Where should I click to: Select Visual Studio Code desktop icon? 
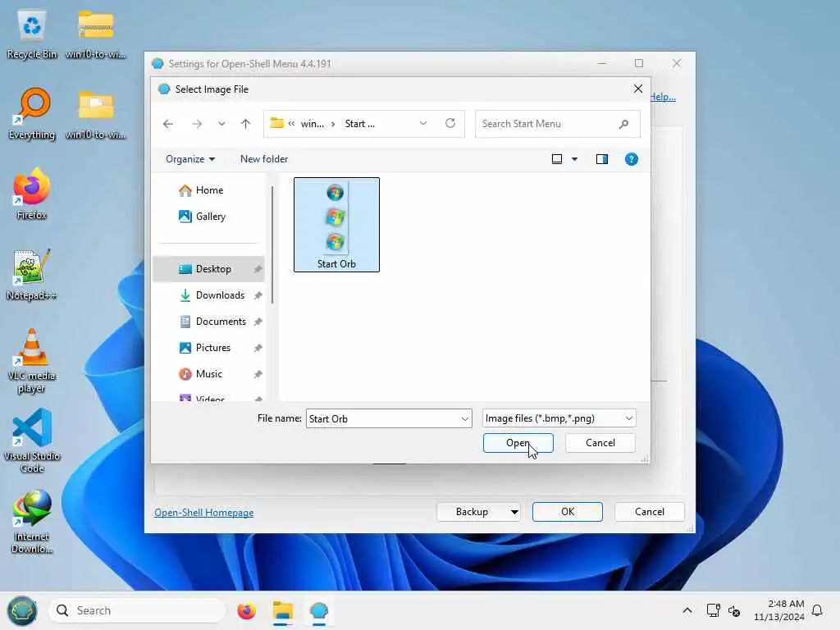coord(32,441)
